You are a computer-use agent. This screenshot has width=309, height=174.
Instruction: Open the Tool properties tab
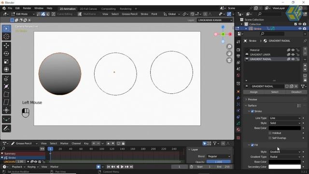(238, 42)
